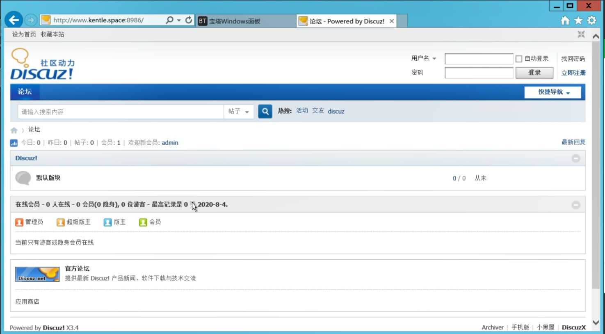
Task: Click 最新回复 link
Action: coord(573,142)
